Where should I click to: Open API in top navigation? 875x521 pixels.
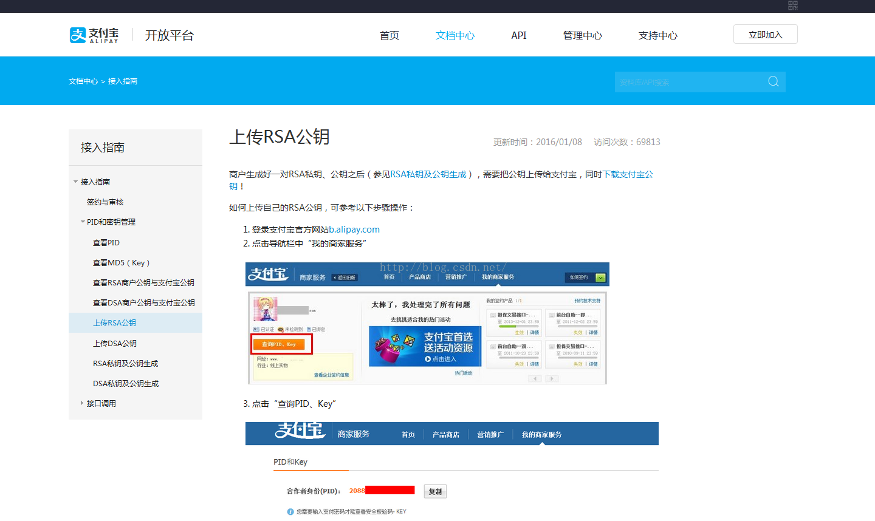(519, 35)
